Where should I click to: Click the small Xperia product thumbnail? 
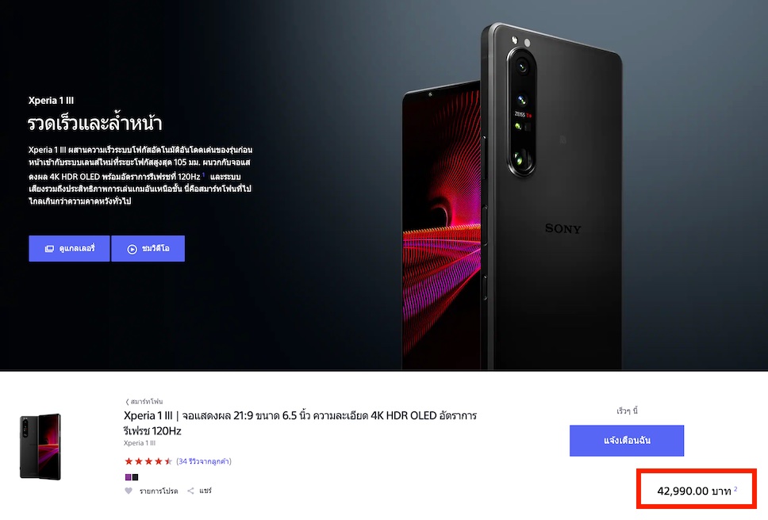point(40,446)
